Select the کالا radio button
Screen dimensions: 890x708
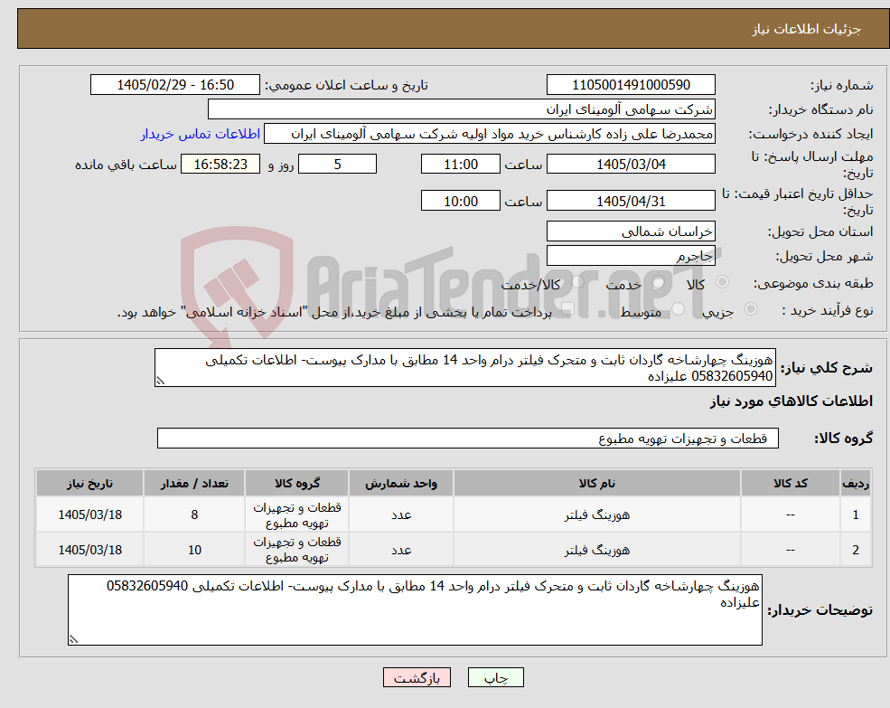tap(723, 282)
